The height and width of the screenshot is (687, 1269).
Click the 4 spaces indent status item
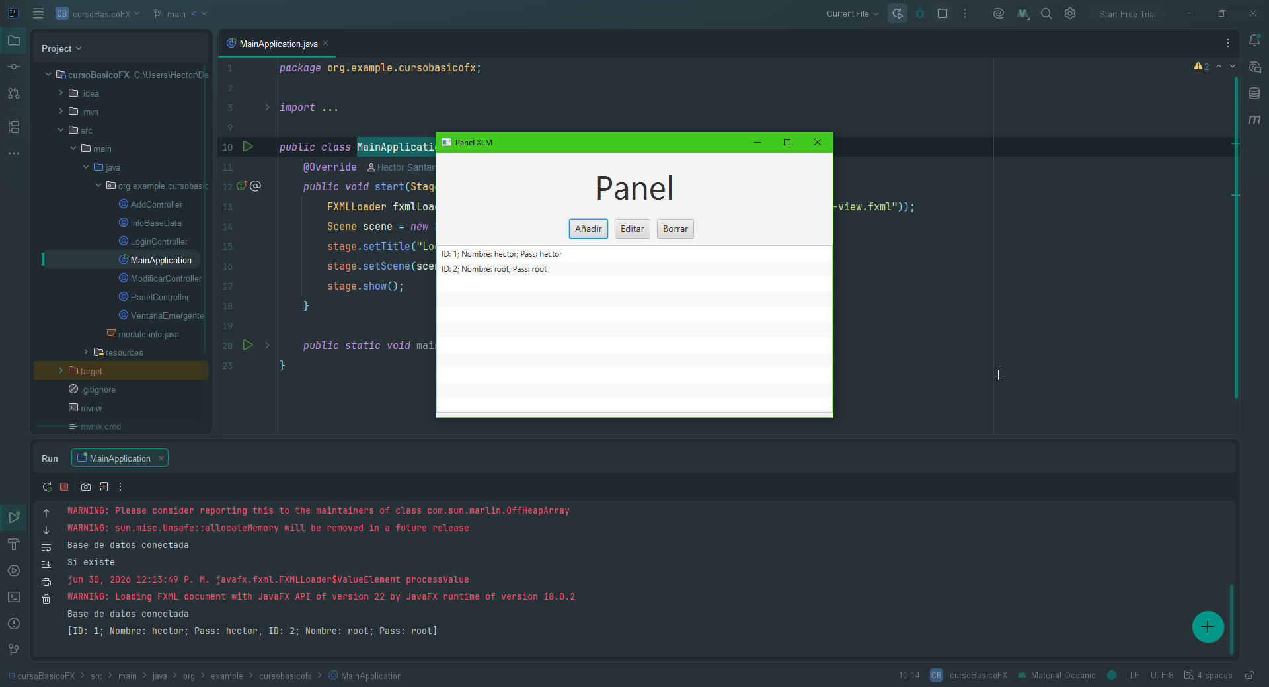[1208, 675]
